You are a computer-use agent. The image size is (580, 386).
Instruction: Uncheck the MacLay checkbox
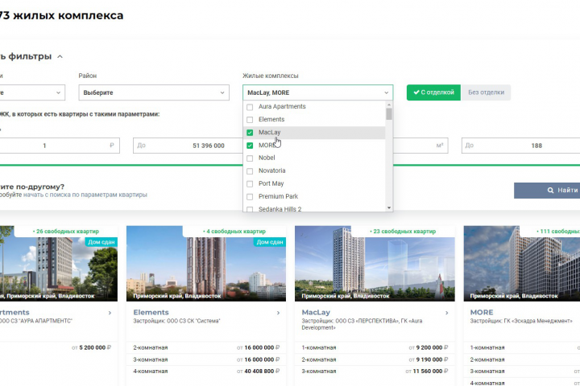click(x=250, y=133)
